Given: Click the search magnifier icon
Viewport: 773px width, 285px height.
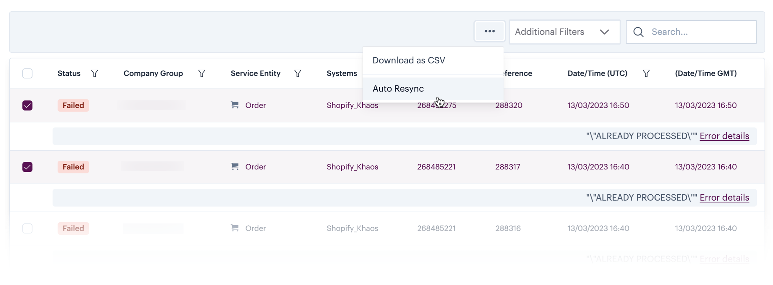Looking at the screenshot, I should [638, 32].
